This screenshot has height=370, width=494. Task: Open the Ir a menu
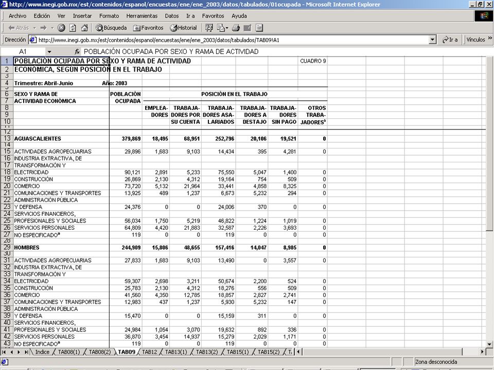tap(190, 16)
